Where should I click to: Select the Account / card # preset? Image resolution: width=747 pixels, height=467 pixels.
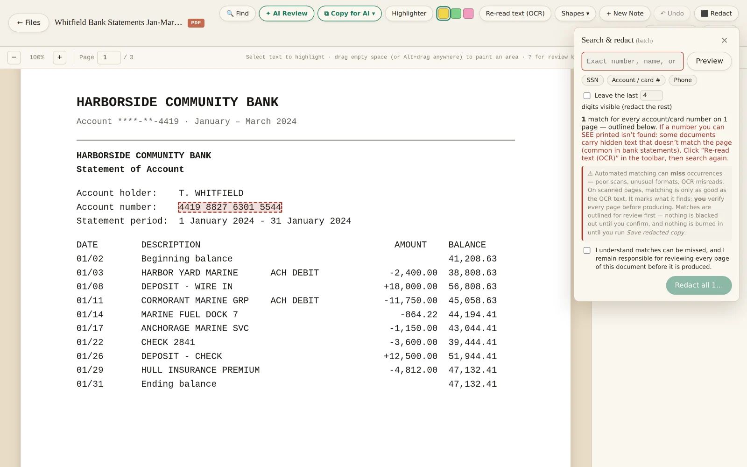pyautogui.click(x=636, y=80)
